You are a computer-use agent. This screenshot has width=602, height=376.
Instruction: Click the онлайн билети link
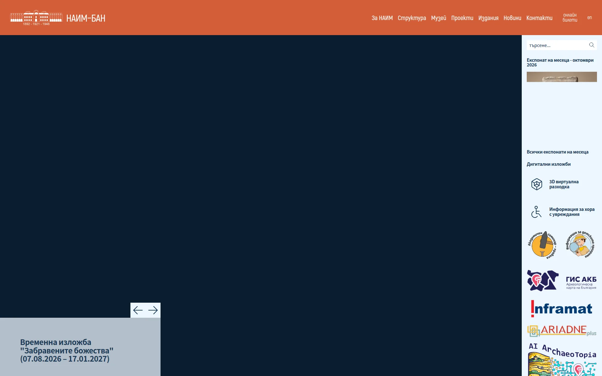570,18
